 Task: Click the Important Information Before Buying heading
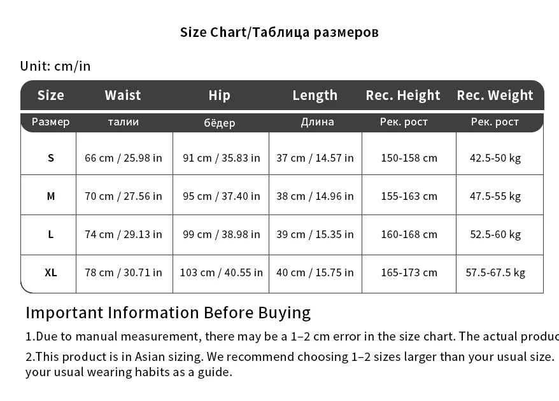click(x=168, y=313)
